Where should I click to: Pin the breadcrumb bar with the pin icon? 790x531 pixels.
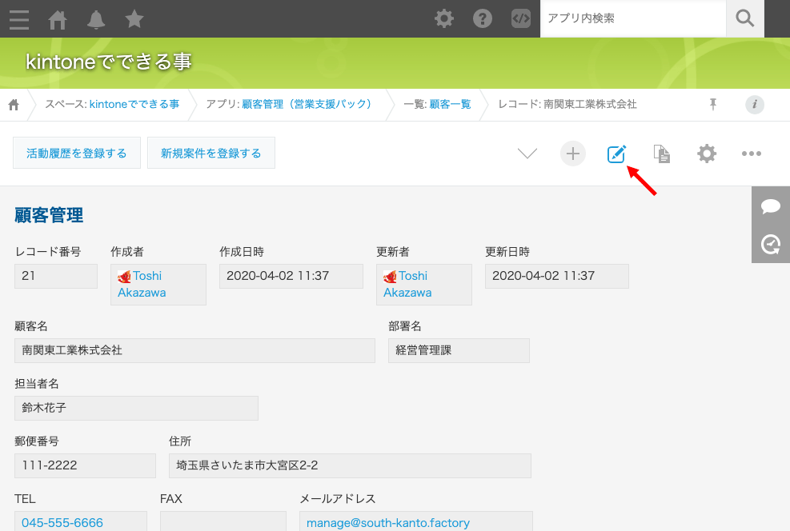coord(712,104)
